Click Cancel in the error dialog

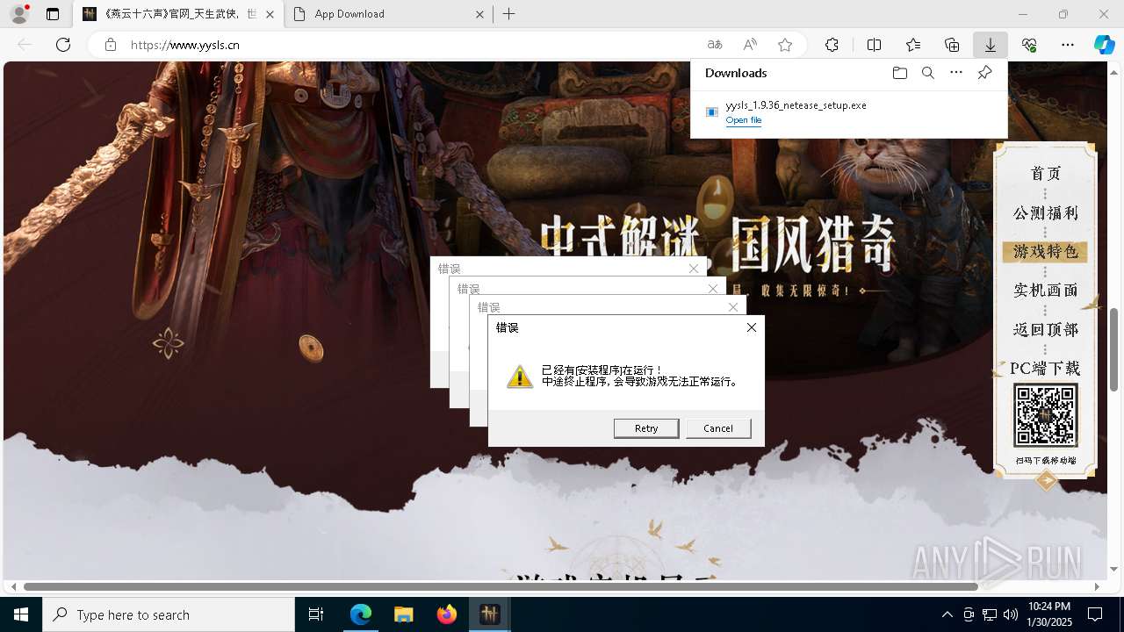pyautogui.click(x=718, y=428)
